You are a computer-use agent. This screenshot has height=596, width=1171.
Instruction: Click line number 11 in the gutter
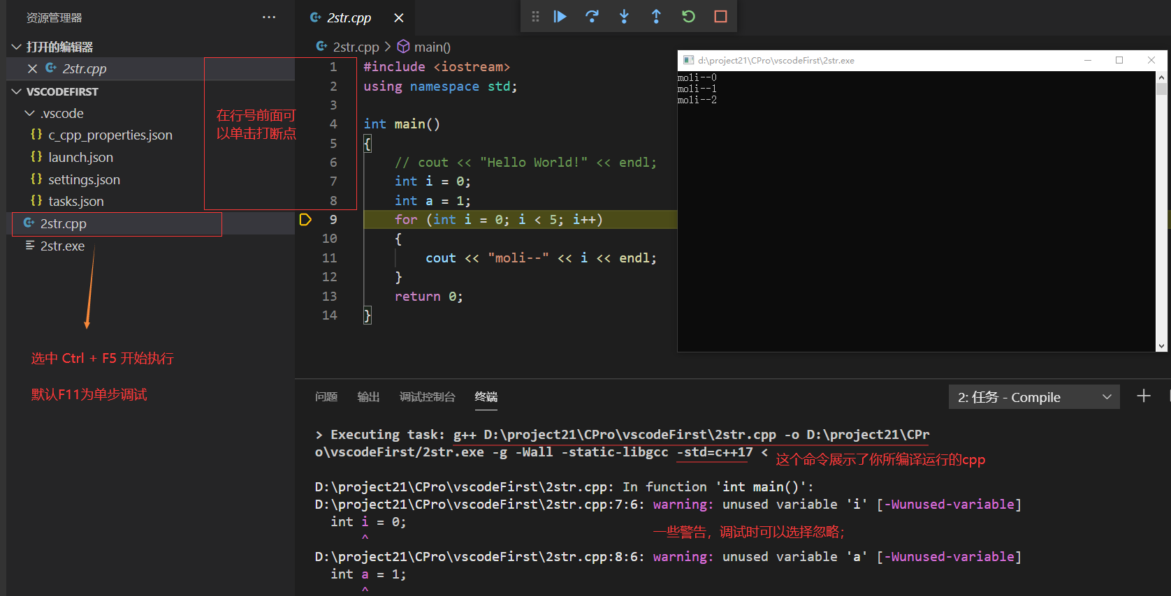point(330,258)
